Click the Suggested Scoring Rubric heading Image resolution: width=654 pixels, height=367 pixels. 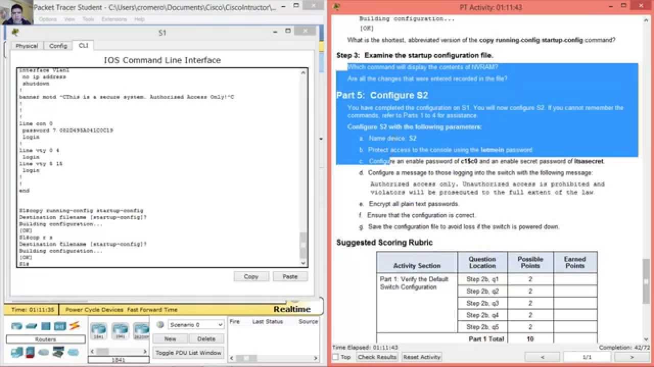click(385, 243)
